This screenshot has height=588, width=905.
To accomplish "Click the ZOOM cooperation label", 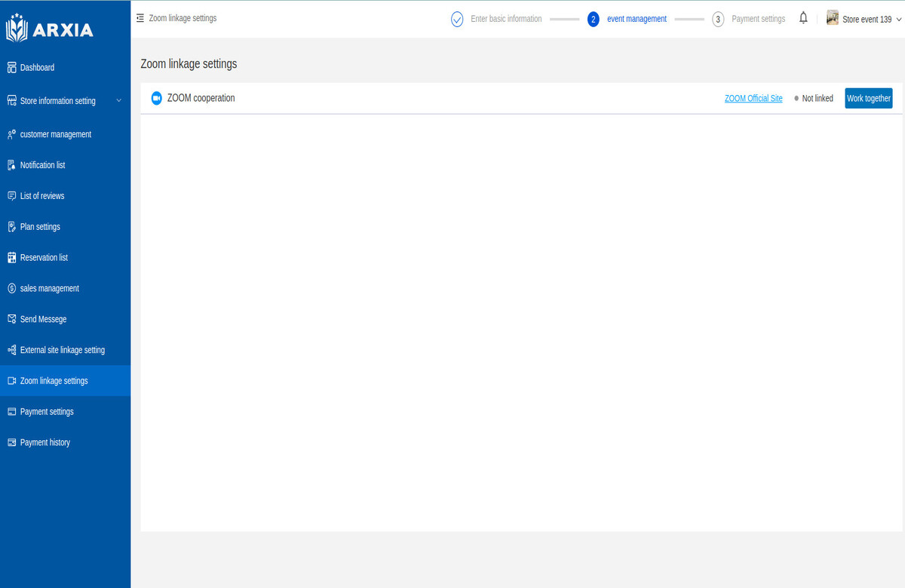I will pos(201,98).
